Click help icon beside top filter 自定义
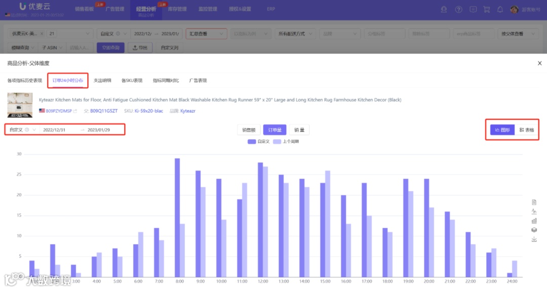This screenshot has height=290, width=547. pos(118,34)
